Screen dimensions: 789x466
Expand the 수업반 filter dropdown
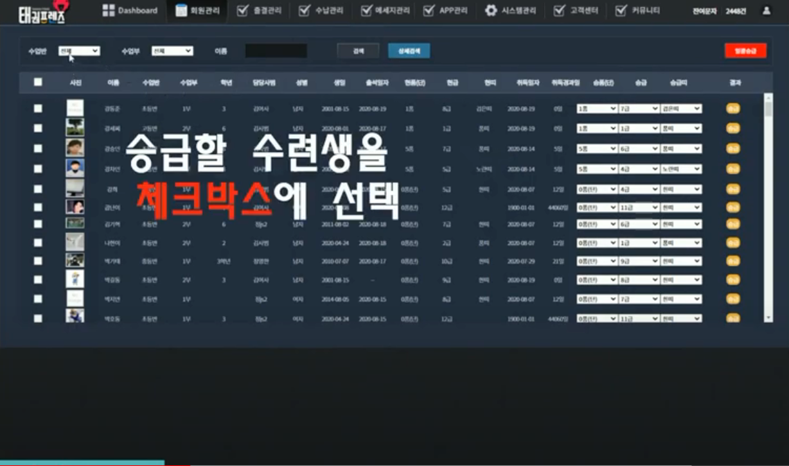[x=79, y=51]
